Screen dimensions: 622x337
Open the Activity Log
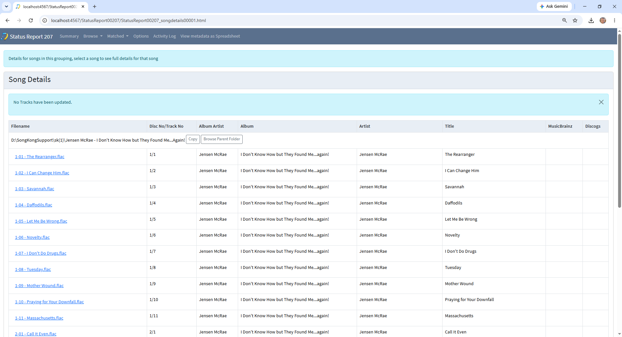click(165, 36)
